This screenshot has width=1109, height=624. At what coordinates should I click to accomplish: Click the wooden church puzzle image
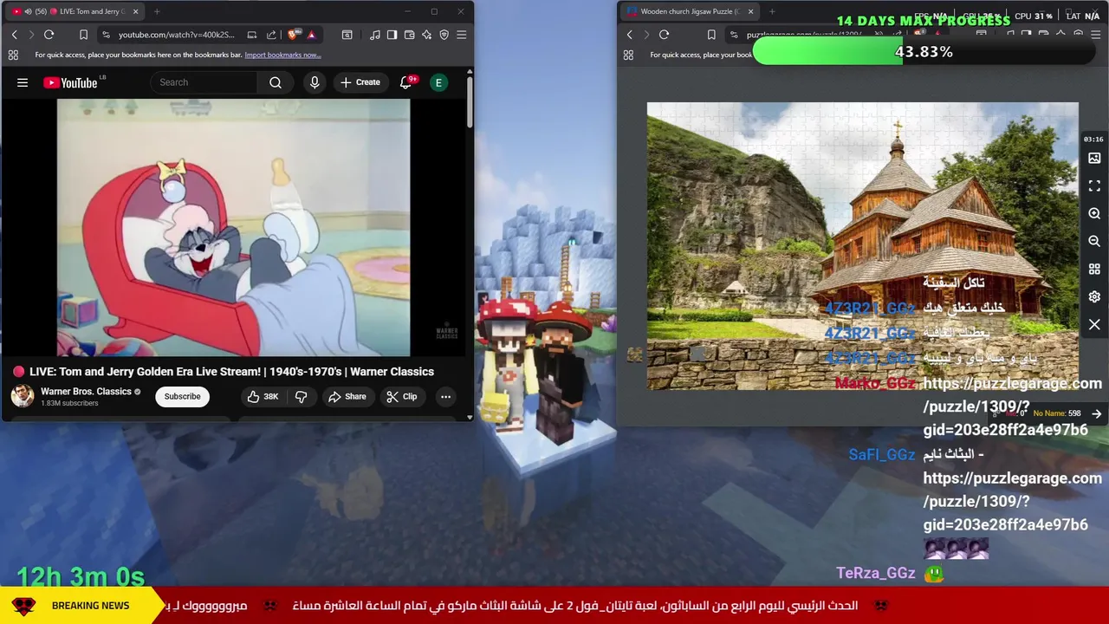(x=862, y=245)
